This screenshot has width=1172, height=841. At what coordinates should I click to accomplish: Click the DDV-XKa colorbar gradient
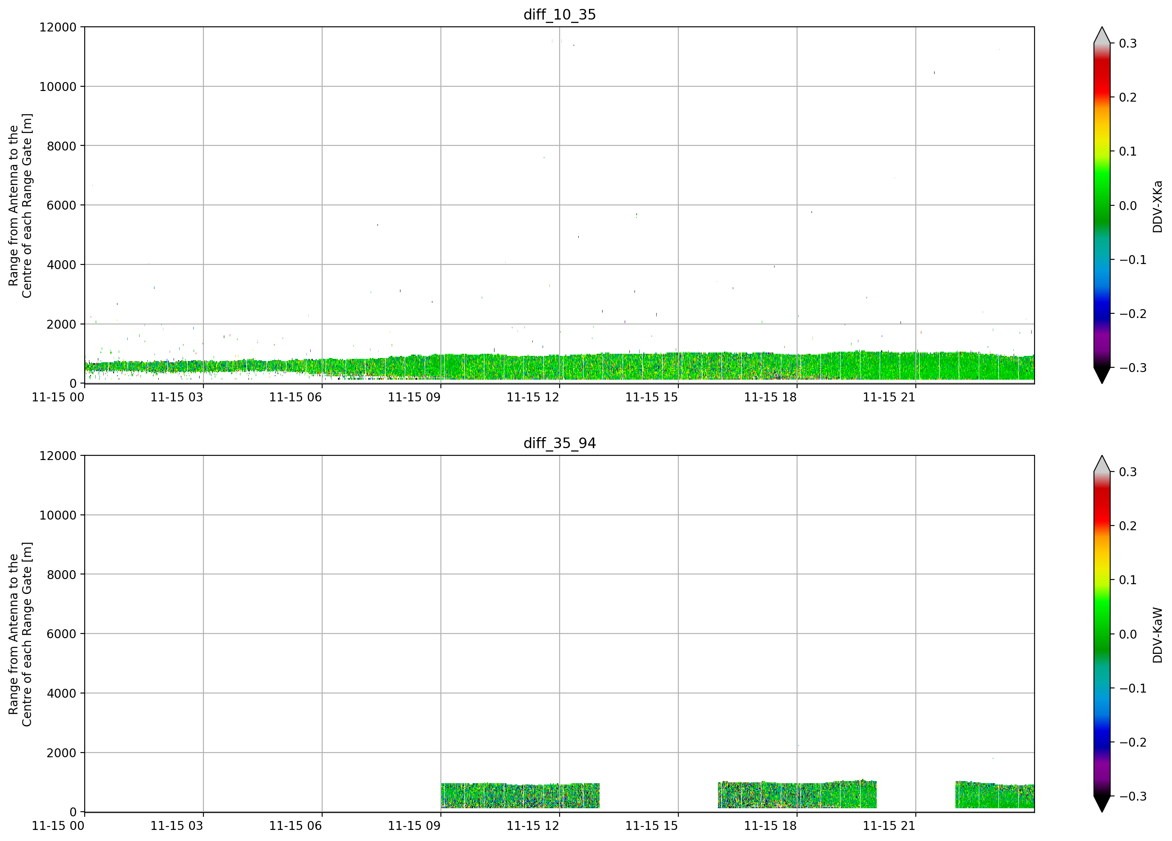[1102, 205]
